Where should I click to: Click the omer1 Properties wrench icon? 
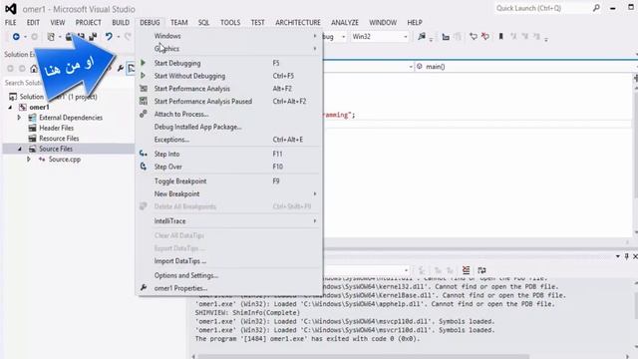click(x=144, y=288)
